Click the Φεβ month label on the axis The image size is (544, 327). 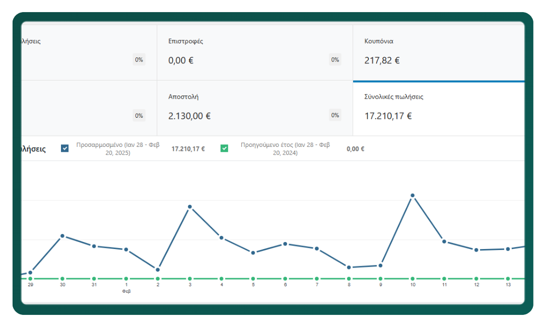pyautogui.click(x=126, y=291)
